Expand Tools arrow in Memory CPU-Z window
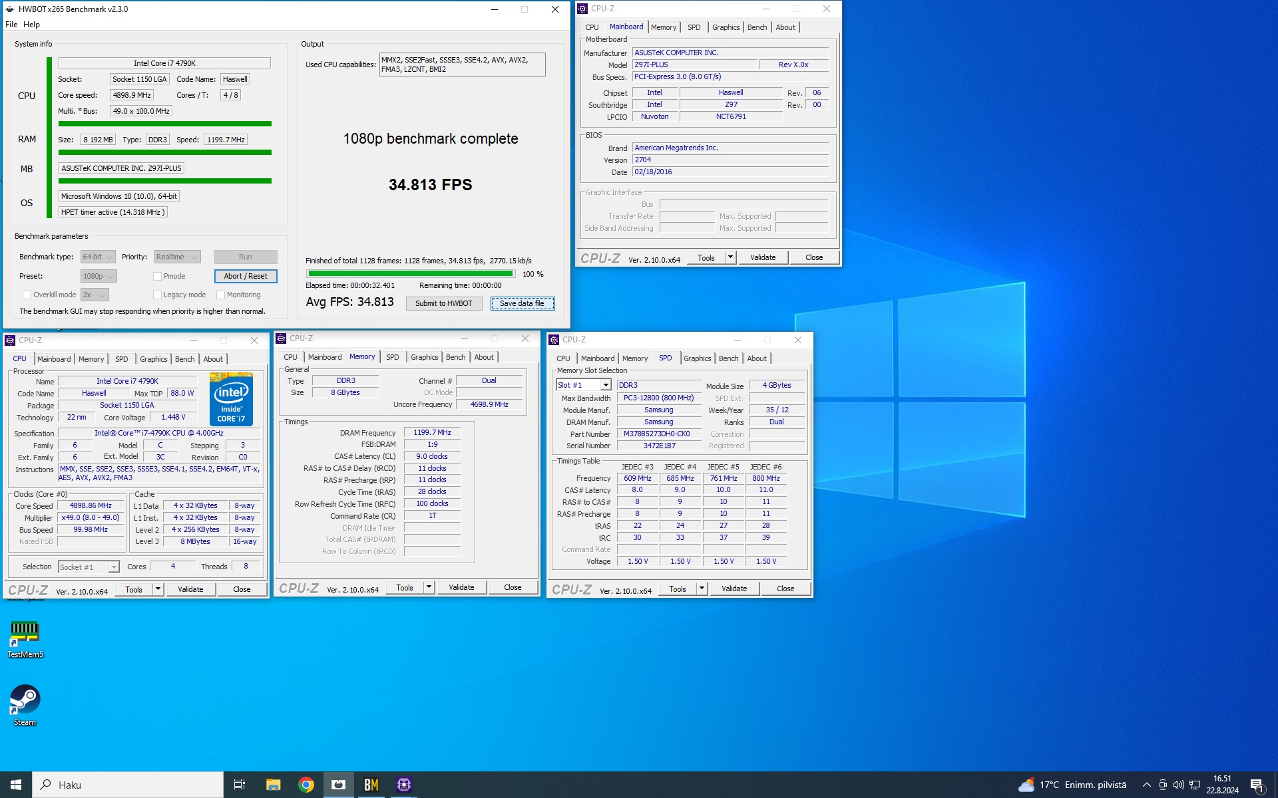 [x=429, y=587]
